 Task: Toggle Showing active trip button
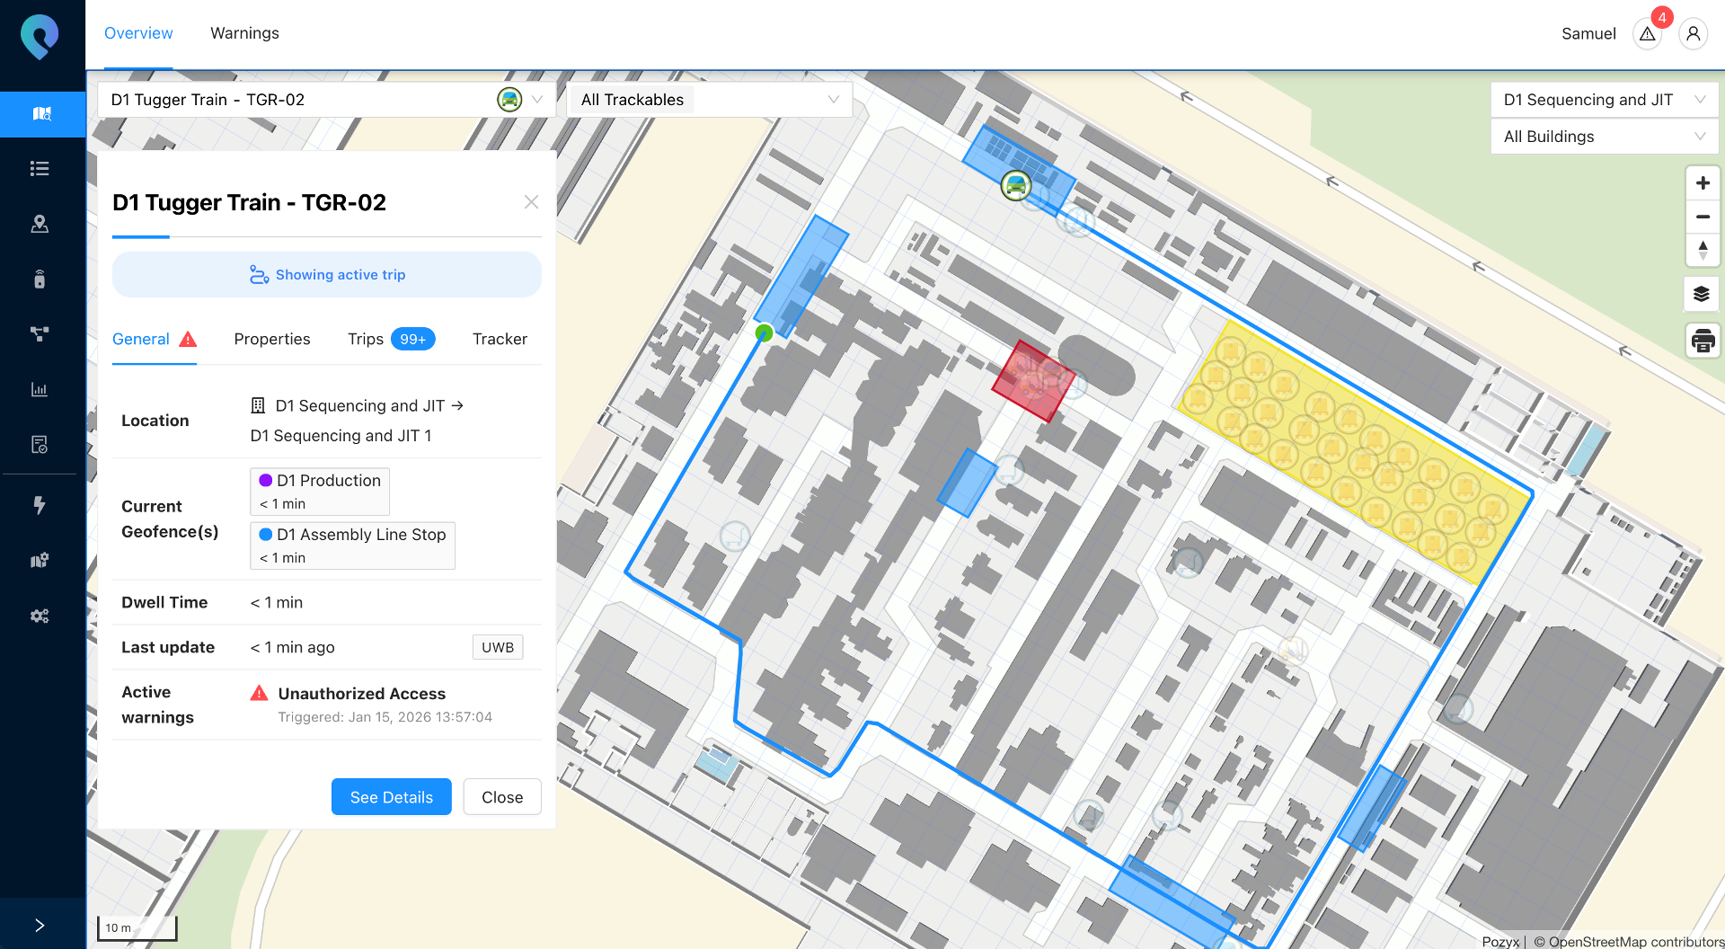pos(327,274)
